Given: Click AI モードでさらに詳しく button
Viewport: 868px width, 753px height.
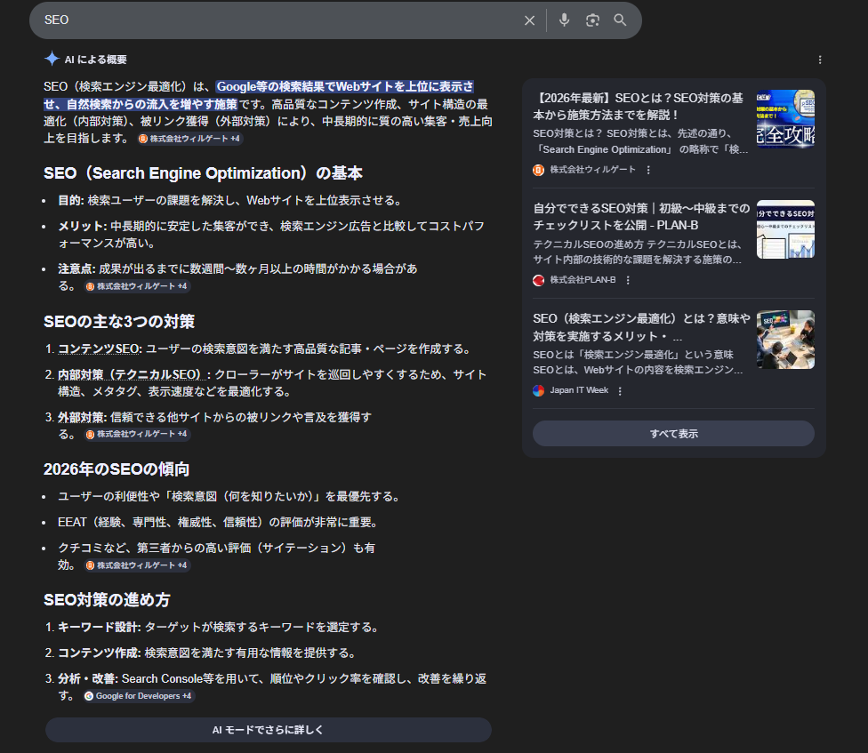Looking at the screenshot, I should tap(268, 730).
